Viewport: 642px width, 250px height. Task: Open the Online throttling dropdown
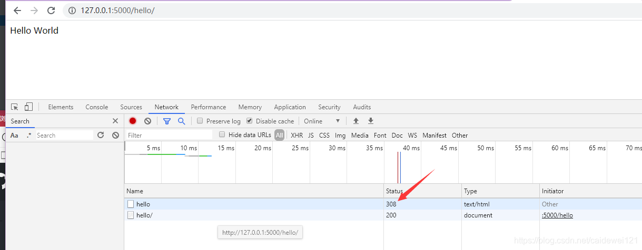pyautogui.click(x=322, y=121)
